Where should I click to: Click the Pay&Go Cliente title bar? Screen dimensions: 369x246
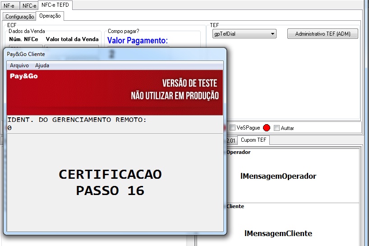pos(115,54)
